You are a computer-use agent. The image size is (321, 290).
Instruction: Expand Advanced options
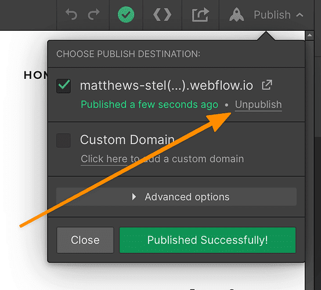click(x=176, y=197)
